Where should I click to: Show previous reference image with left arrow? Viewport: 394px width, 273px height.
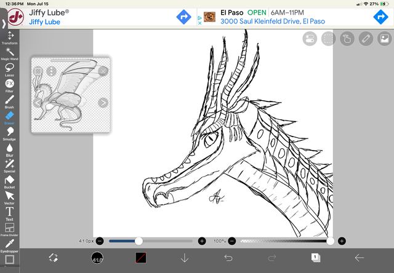click(x=38, y=103)
